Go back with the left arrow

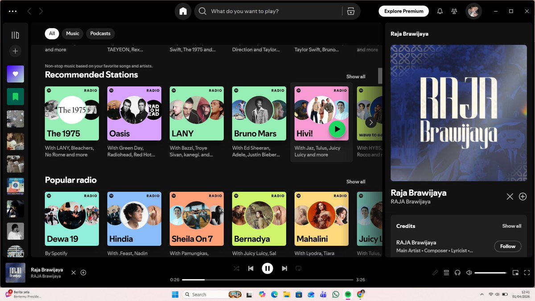(x=29, y=11)
